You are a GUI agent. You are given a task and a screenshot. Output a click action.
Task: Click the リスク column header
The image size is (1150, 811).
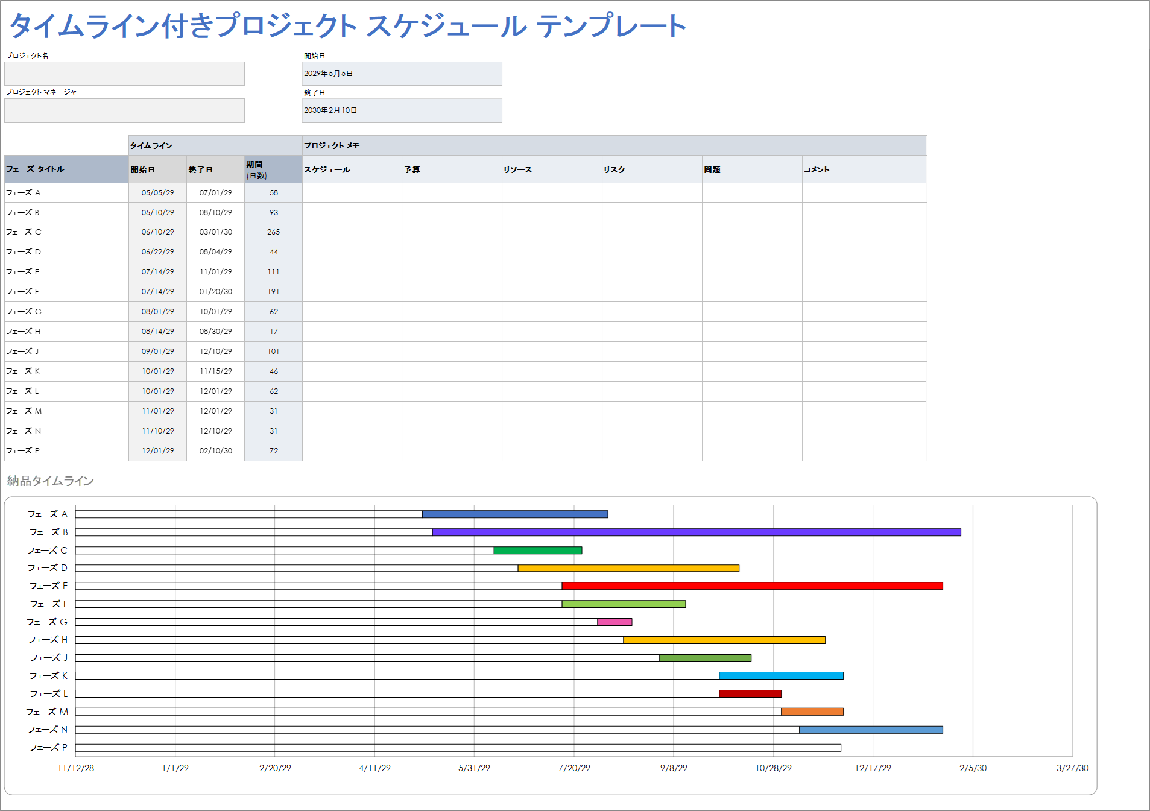652,169
